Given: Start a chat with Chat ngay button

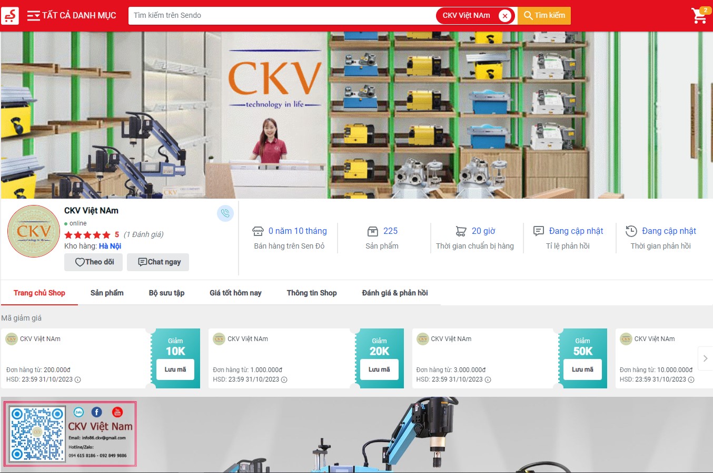Looking at the screenshot, I should coord(158,262).
